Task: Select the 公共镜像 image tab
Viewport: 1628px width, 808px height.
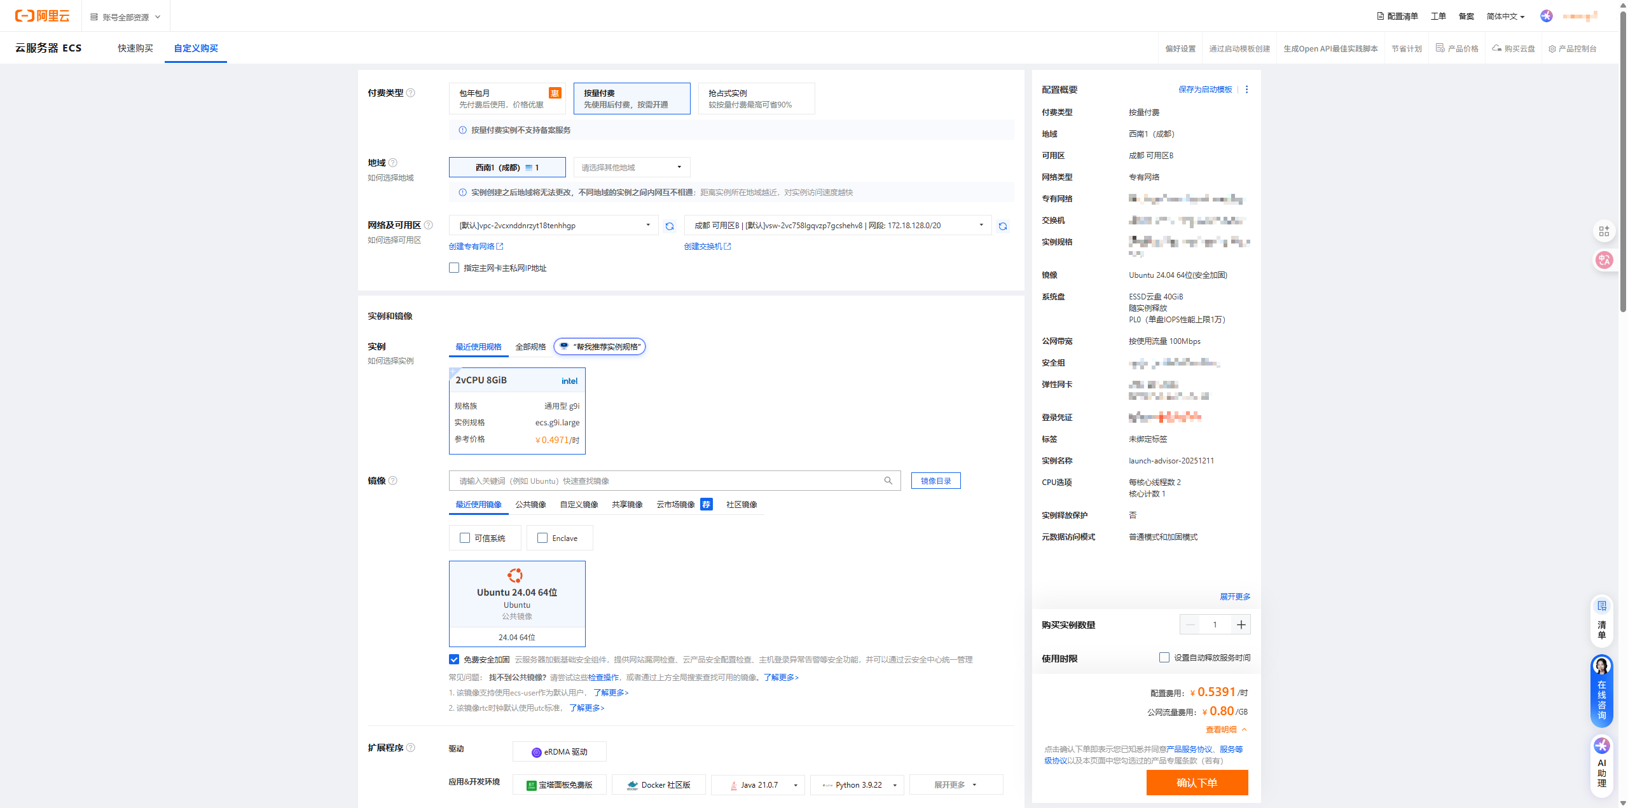Action: (x=530, y=505)
